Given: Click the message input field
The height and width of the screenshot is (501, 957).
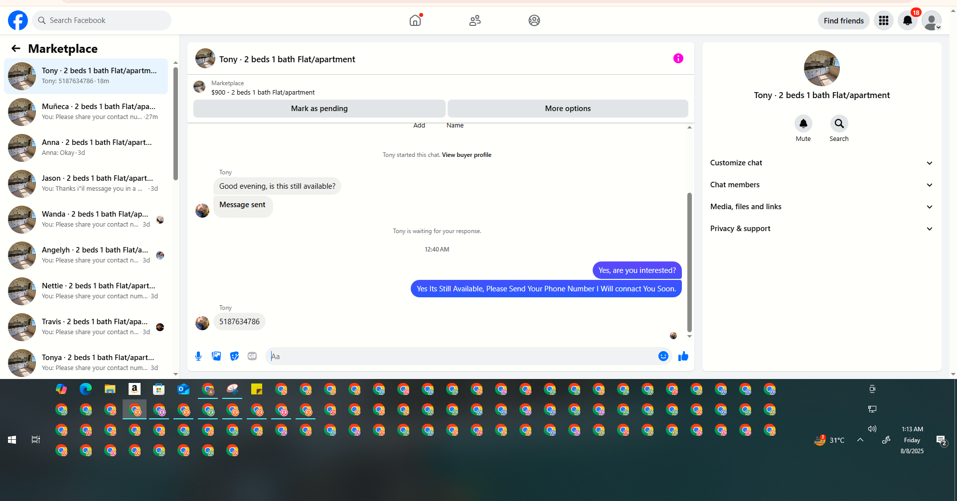Looking at the screenshot, I should pos(463,356).
